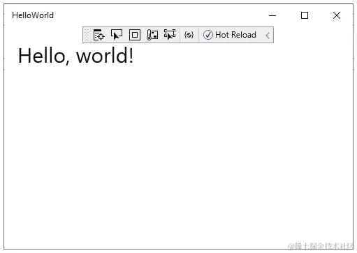Minimize the HelloWorld window
The width and height of the screenshot is (357, 253).
tap(272, 15)
